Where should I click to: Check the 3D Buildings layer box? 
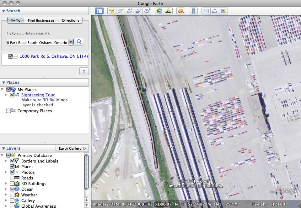(x=13, y=184)
